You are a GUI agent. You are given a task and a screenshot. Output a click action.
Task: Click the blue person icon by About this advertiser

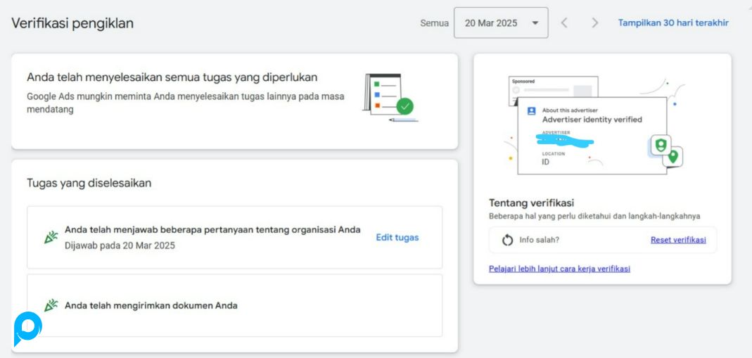pos(532,111)
